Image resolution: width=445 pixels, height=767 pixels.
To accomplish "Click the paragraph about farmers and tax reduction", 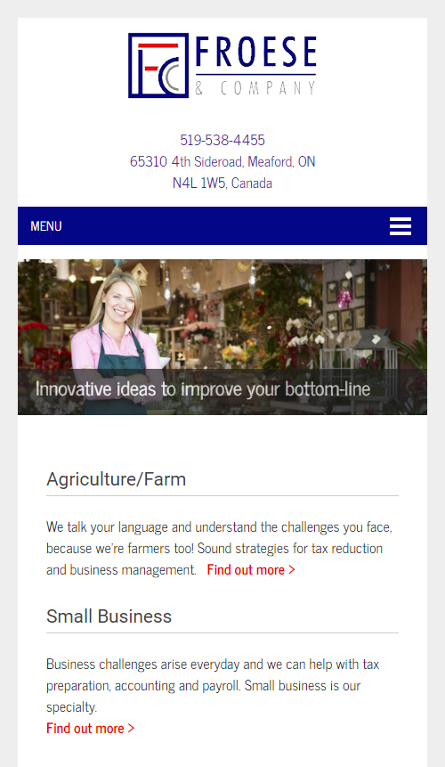I will coord(219,548).
